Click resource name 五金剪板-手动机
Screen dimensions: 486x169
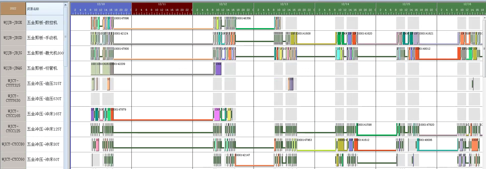pos(42,38)
